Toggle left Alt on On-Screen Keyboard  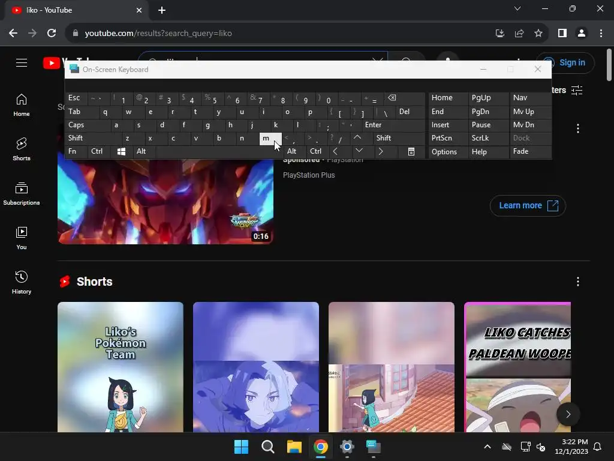point(144,152)
